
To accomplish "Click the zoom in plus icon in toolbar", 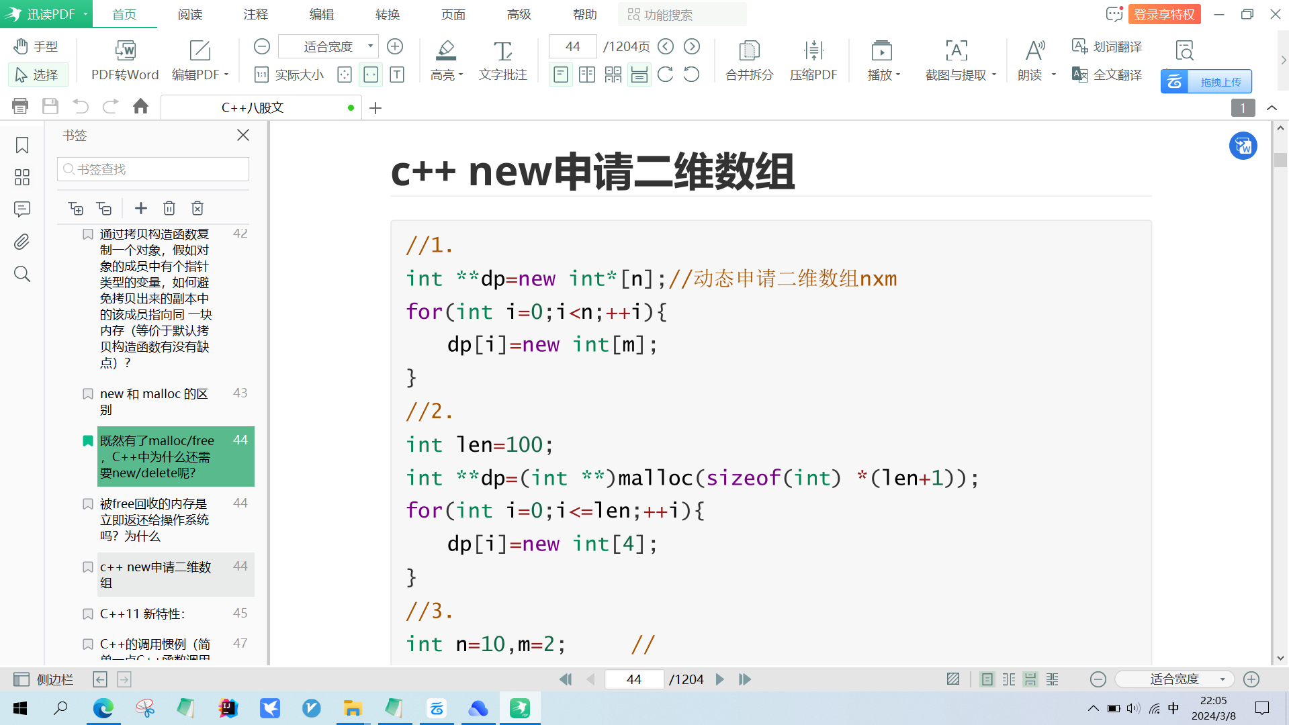I will point(395,46).
